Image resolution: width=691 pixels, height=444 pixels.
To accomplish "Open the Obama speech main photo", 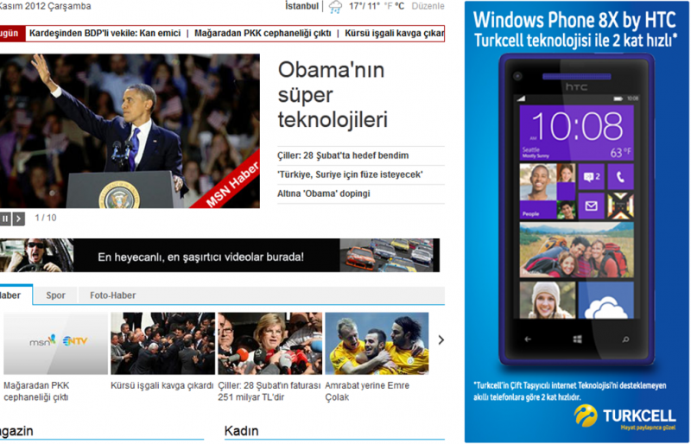I will pyautogui.click(x=130, y=131).
